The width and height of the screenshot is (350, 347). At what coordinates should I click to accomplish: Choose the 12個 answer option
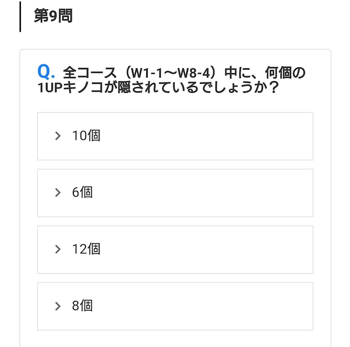click(x=175, y=250)
